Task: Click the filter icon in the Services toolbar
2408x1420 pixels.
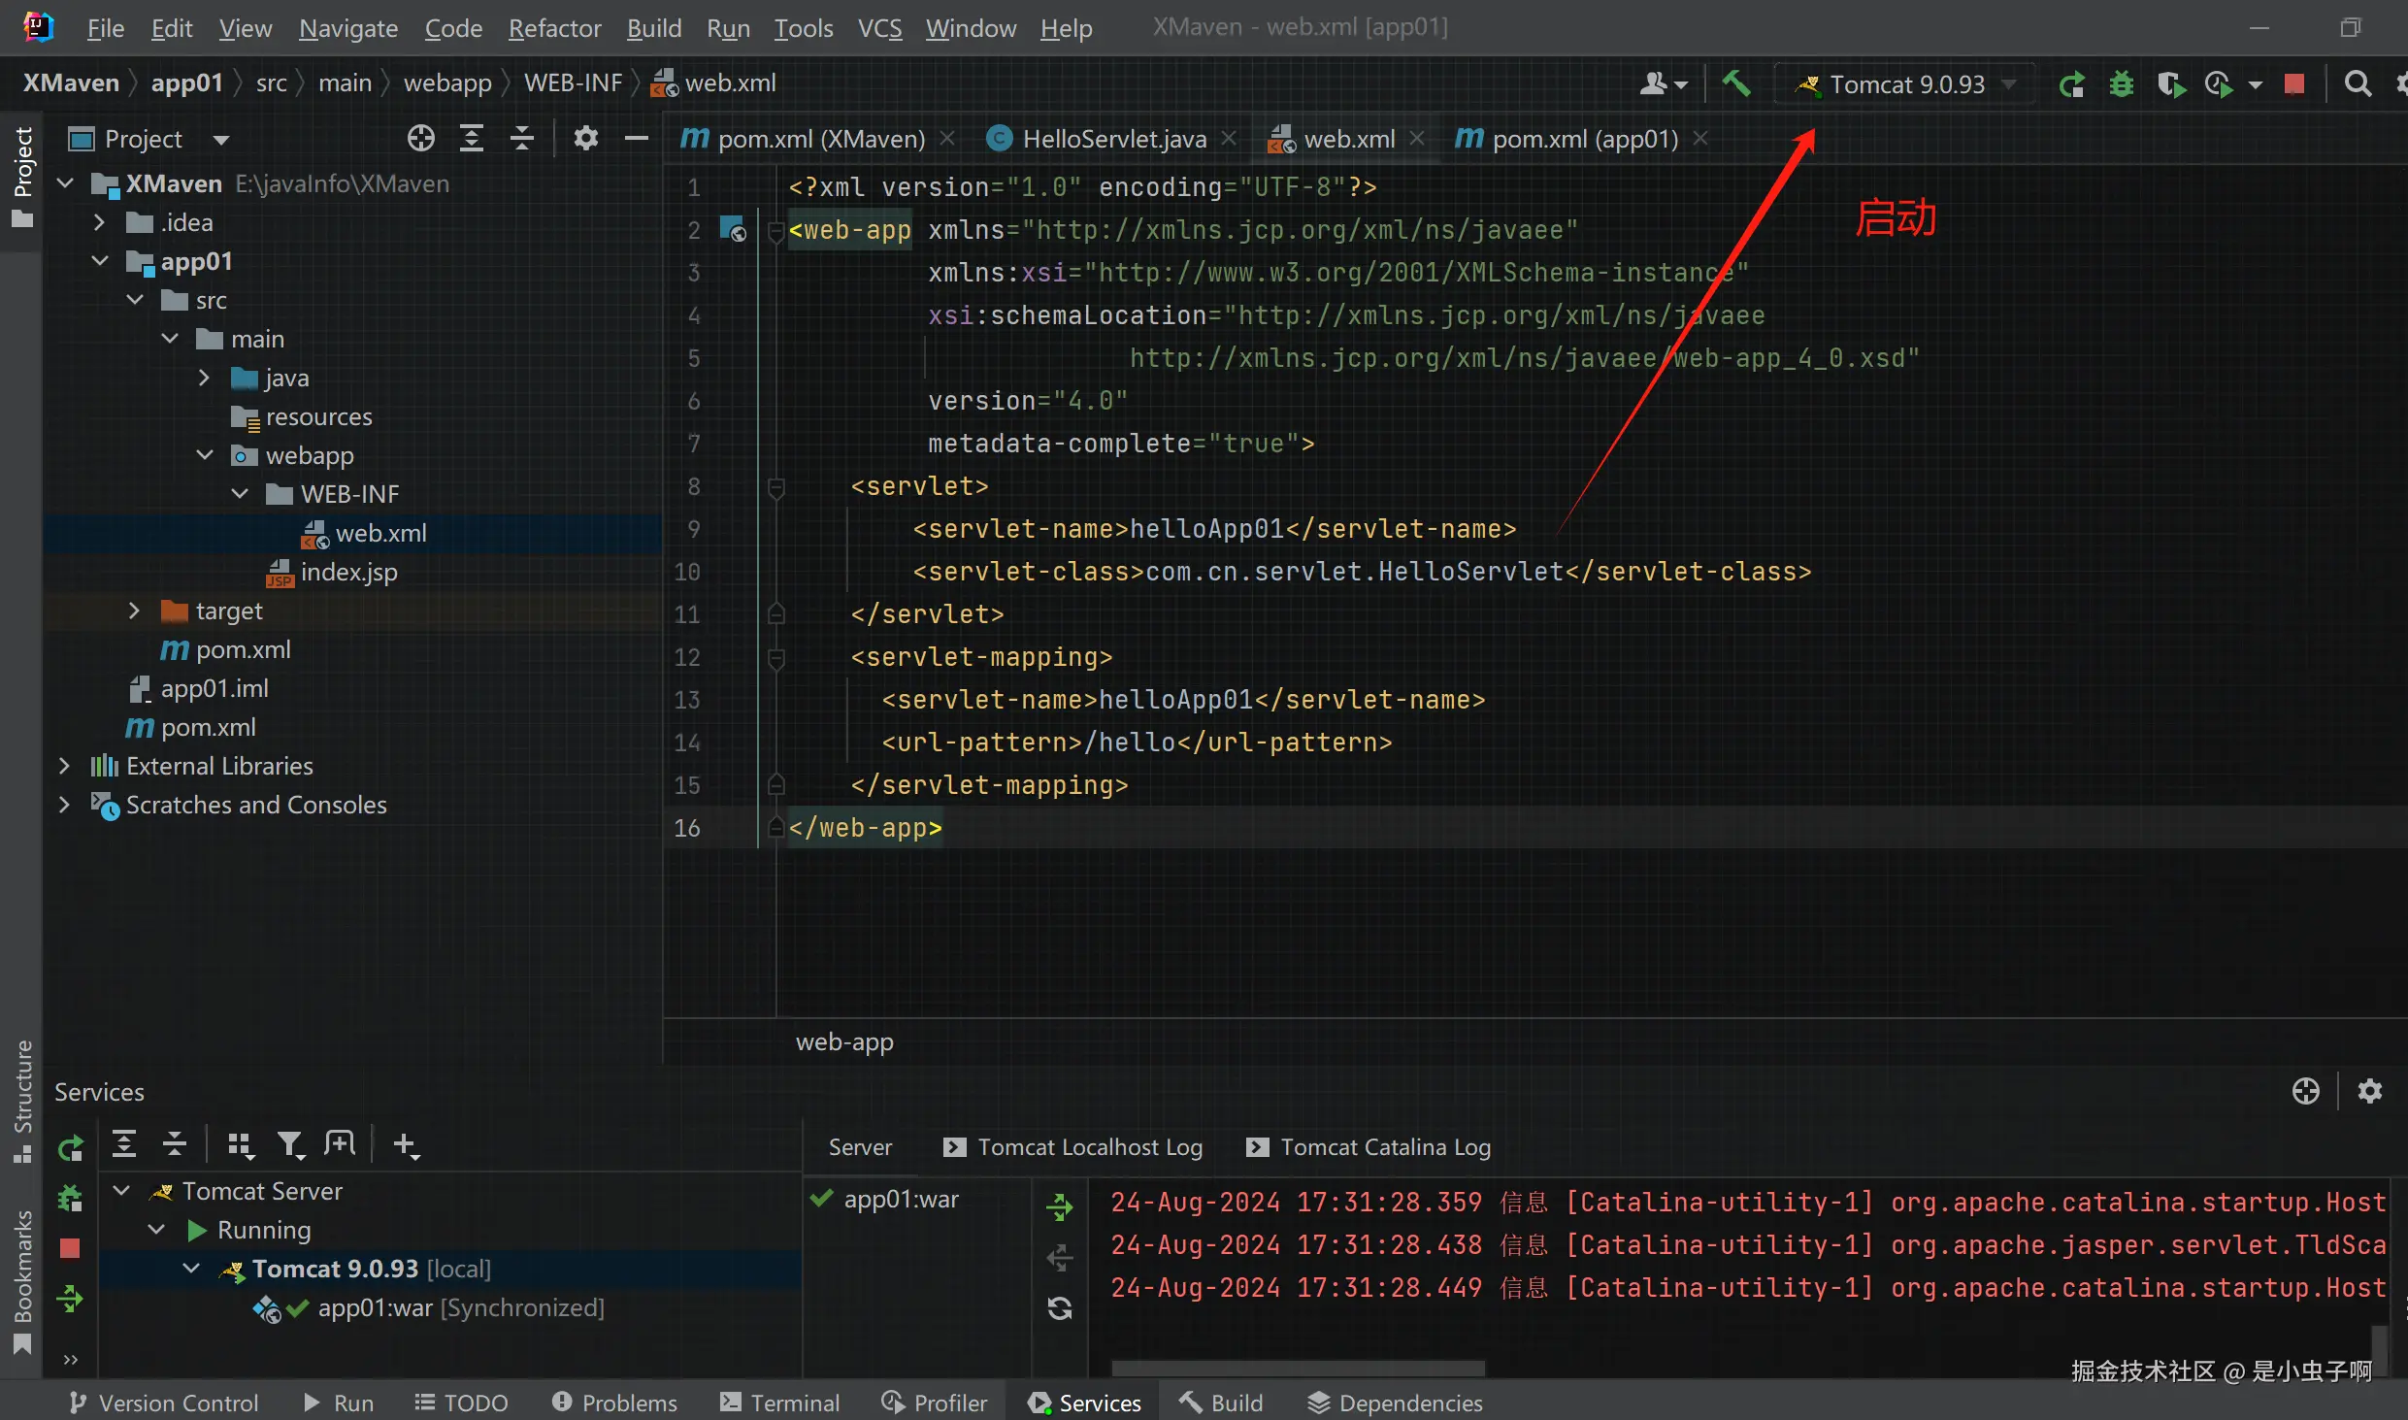Action: point(290,1145)
